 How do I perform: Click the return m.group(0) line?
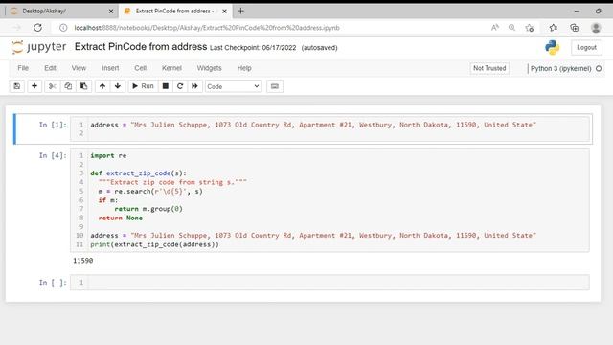point(148,209)
